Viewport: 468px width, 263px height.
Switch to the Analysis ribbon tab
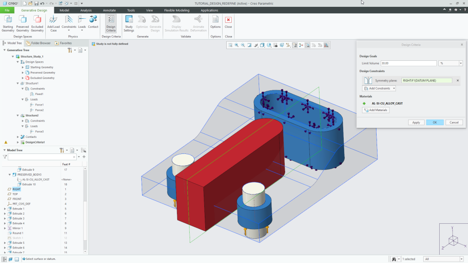click(86, 10)
